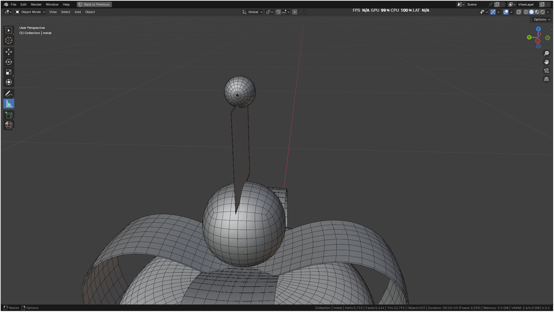Screen dimensions: 554x312
Task: Switch to the Scale tool
Action: pos(9,72)
